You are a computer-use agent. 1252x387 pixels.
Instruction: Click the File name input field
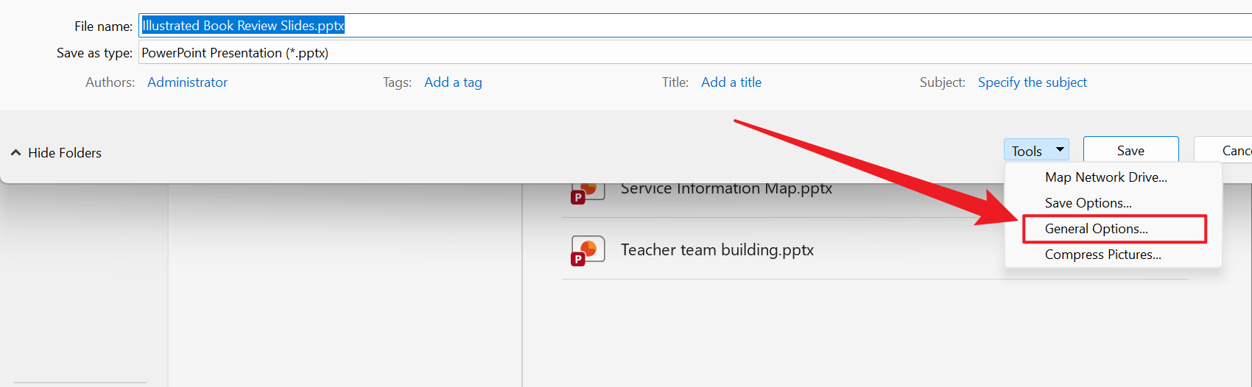[695, 26]
